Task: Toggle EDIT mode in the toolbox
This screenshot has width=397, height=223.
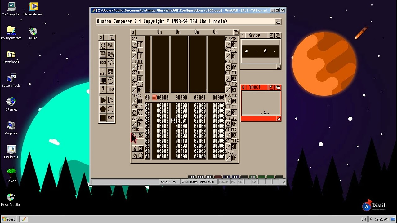Action: coord(110,118)
